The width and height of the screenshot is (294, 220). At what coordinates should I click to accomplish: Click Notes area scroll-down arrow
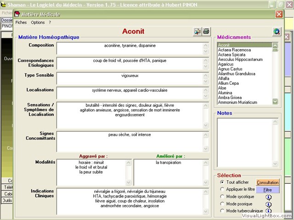tap(275, 164)
